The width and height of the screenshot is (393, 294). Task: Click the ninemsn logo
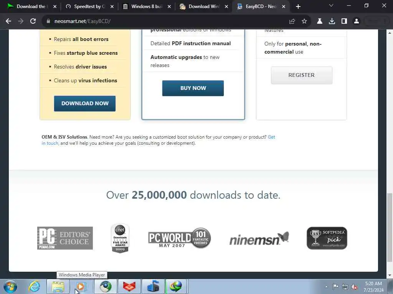point(259,238)
